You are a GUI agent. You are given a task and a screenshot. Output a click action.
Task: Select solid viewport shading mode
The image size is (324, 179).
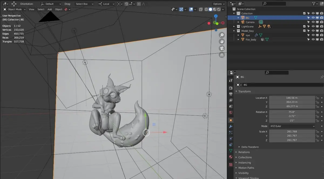(x=211, y=9)
